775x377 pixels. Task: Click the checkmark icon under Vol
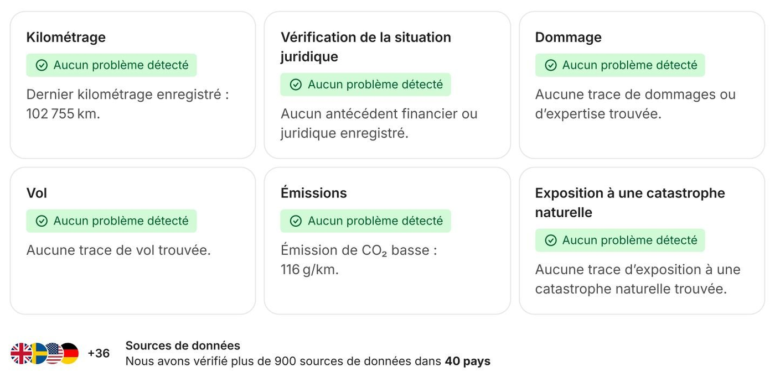(x=42, y=221)
